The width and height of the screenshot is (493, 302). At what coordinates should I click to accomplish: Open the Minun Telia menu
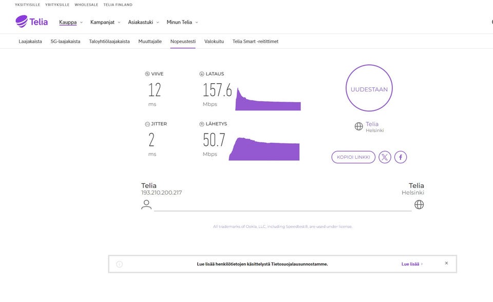coord(179,22)
